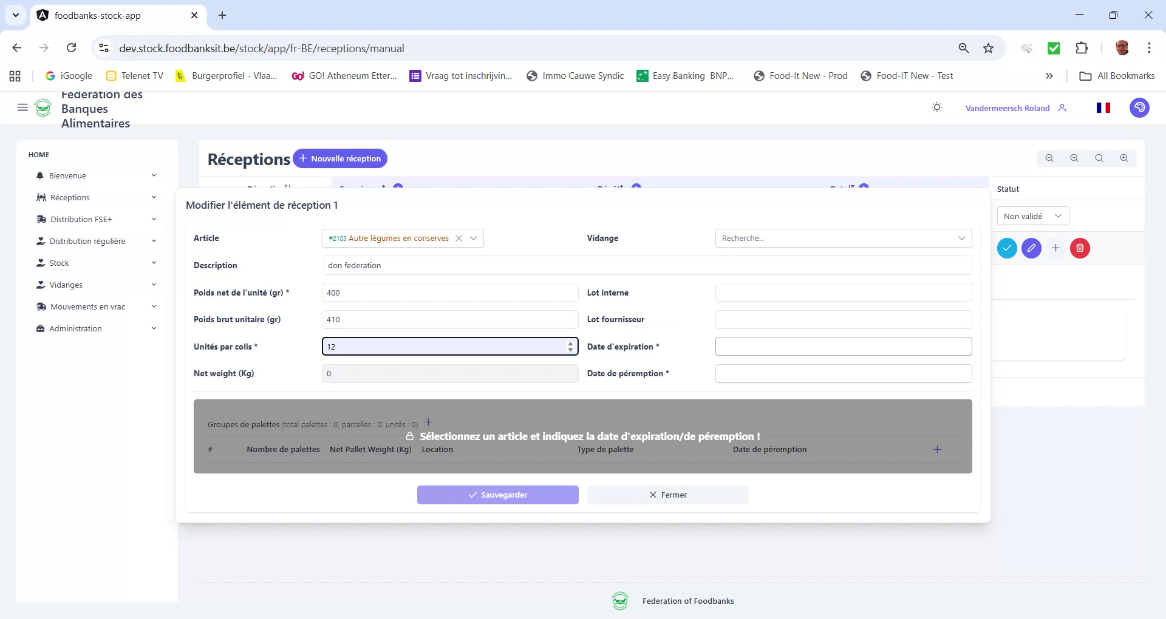
Task: Clear the selected article #2103 with the X
Action: pyautogui.click(x=459, y=238)
